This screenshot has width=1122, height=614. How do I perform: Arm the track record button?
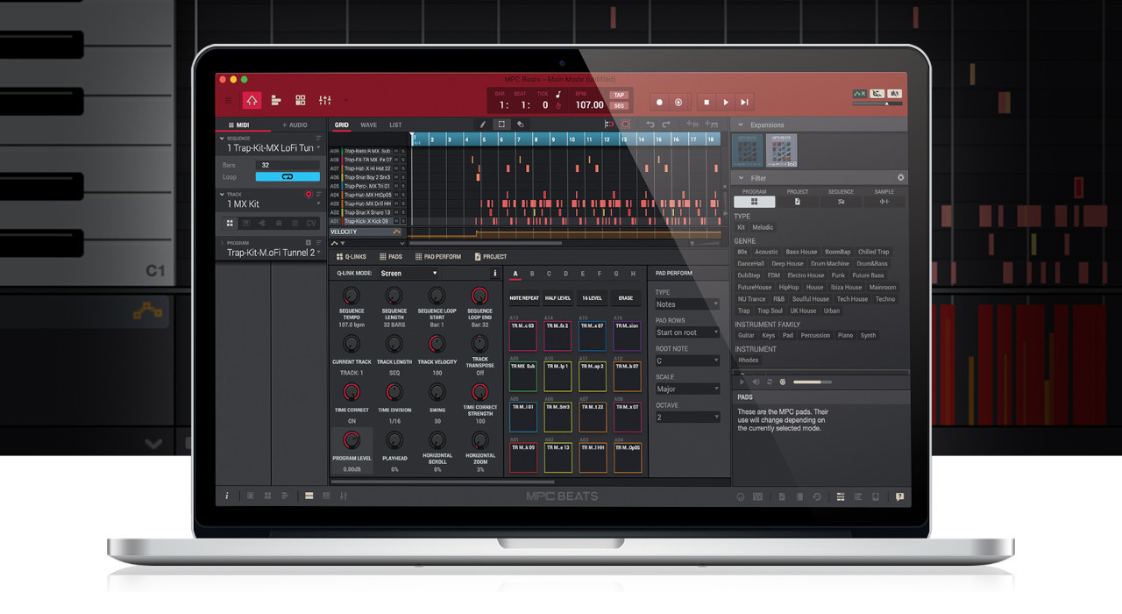tap(309, 195)
